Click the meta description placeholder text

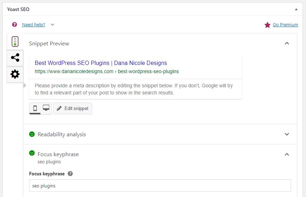(x=134, y=89)
